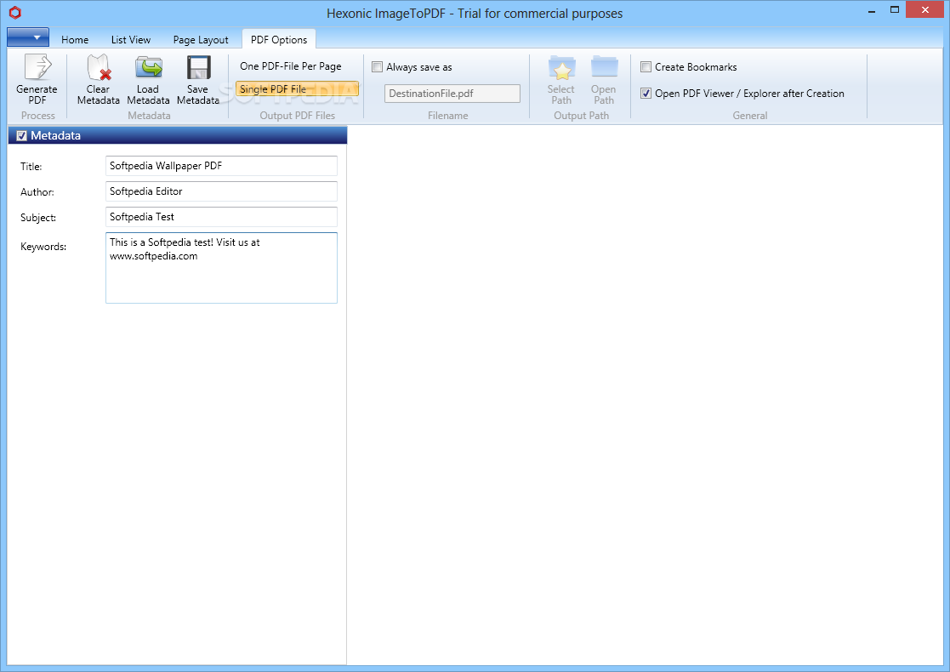950x672 pixels.
Task: Click the Author input field
Action: click(x=221, y=191)
